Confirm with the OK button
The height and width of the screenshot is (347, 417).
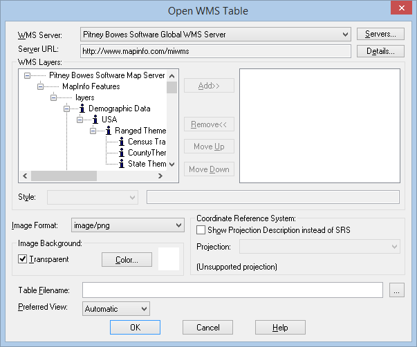click(135, 328)
